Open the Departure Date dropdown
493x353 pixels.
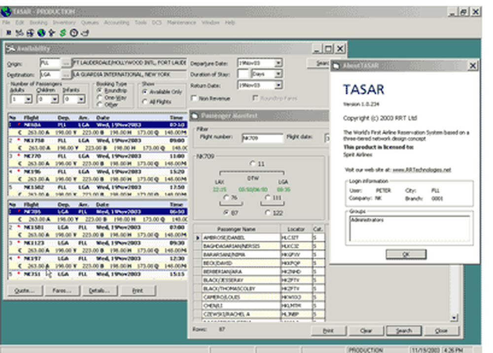278,63
